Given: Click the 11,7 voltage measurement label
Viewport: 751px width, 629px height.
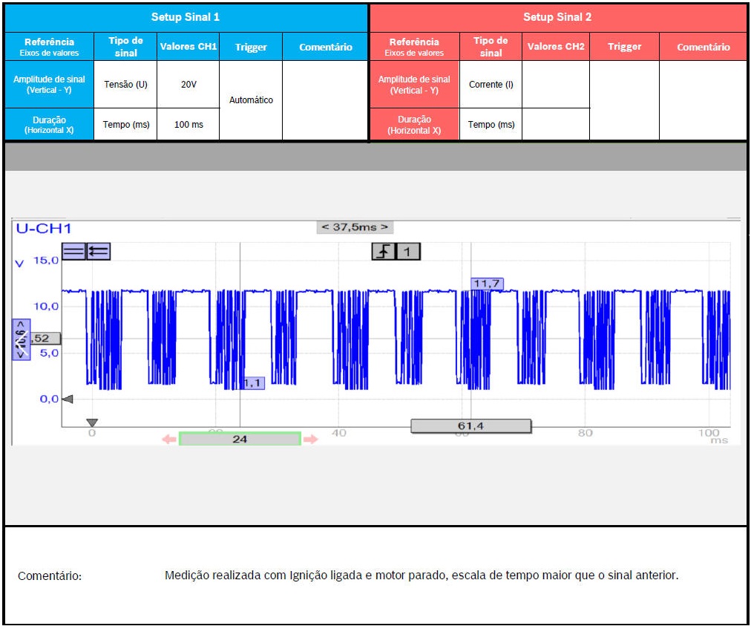Looking at the screenshot, I should [488, 283].
